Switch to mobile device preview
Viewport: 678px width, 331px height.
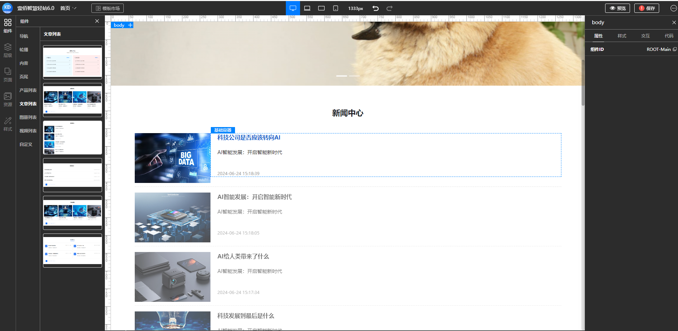coord(336,8)
